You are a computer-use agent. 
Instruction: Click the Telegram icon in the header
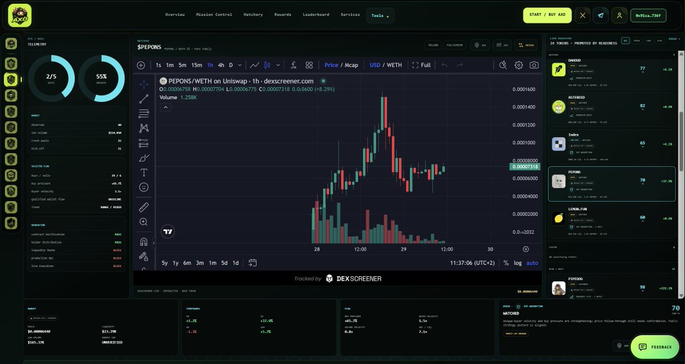click(x=601, y=15)
